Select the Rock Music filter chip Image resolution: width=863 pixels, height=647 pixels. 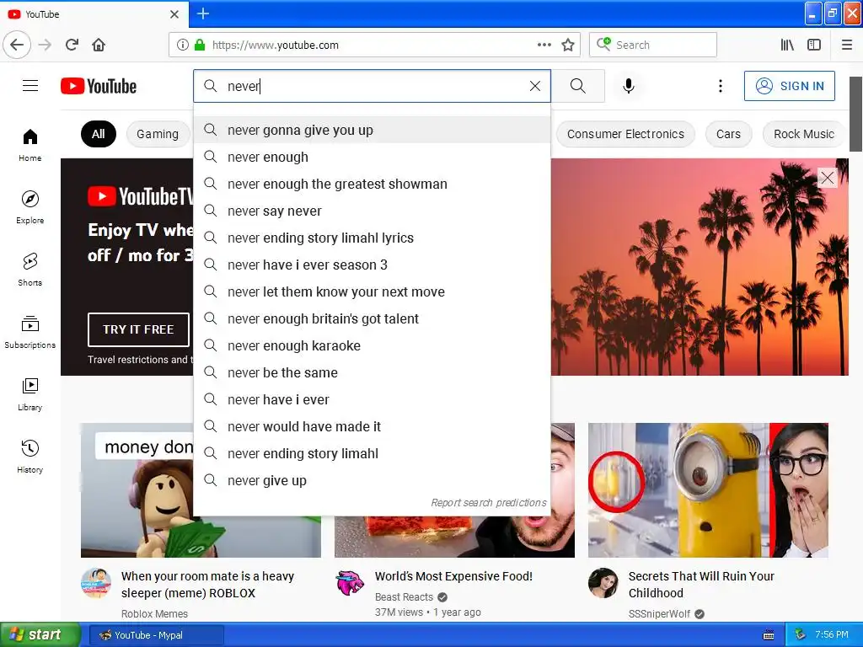coord(804,134)
